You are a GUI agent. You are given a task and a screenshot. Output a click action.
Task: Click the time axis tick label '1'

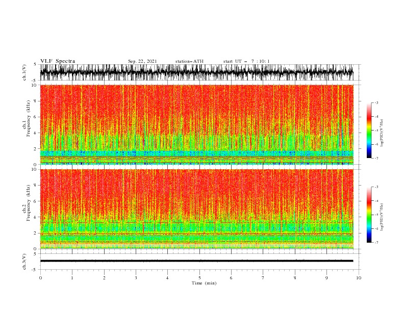[x=72, y=278]
